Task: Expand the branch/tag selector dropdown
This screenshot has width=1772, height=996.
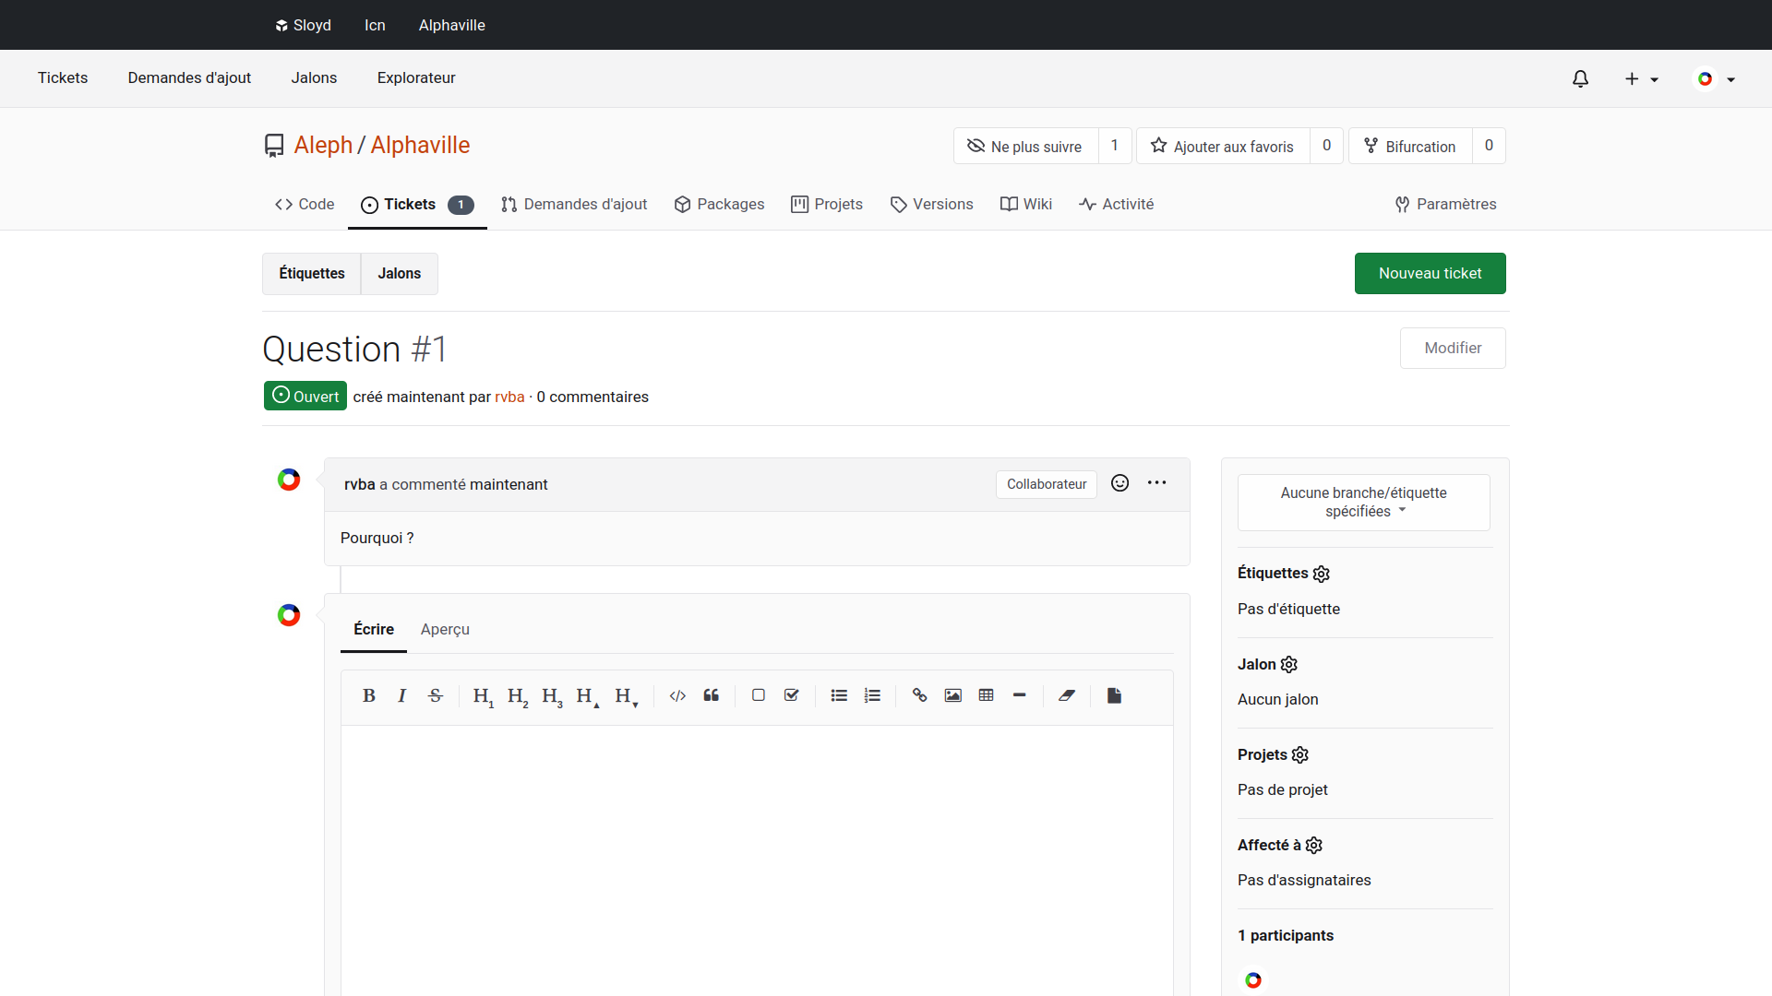Action: (x=1363, y=503)
